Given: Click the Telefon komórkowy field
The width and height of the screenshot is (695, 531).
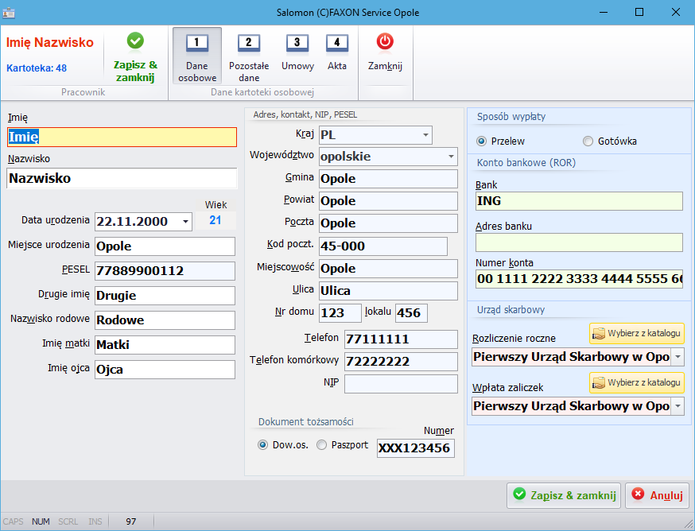Looking at the screenshot, I should pyautogui.click(x=401, y=362).
